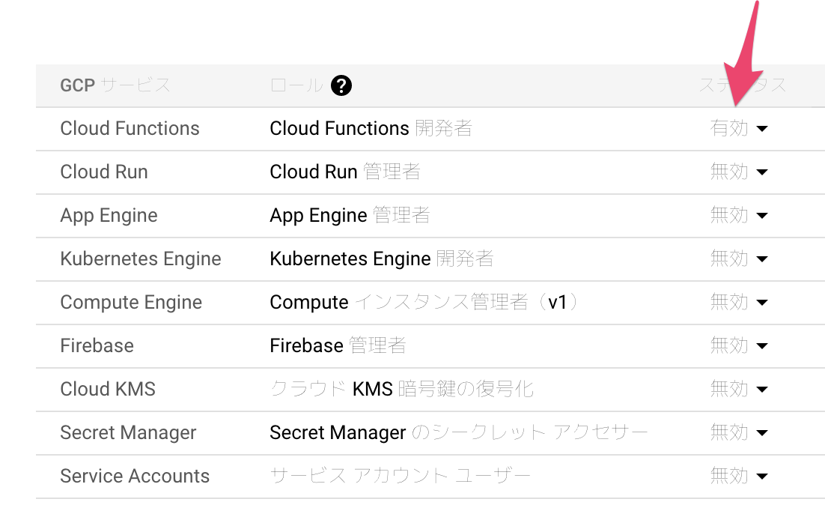
Task: Click the GCP サービス column header
Action: point(115,85)
